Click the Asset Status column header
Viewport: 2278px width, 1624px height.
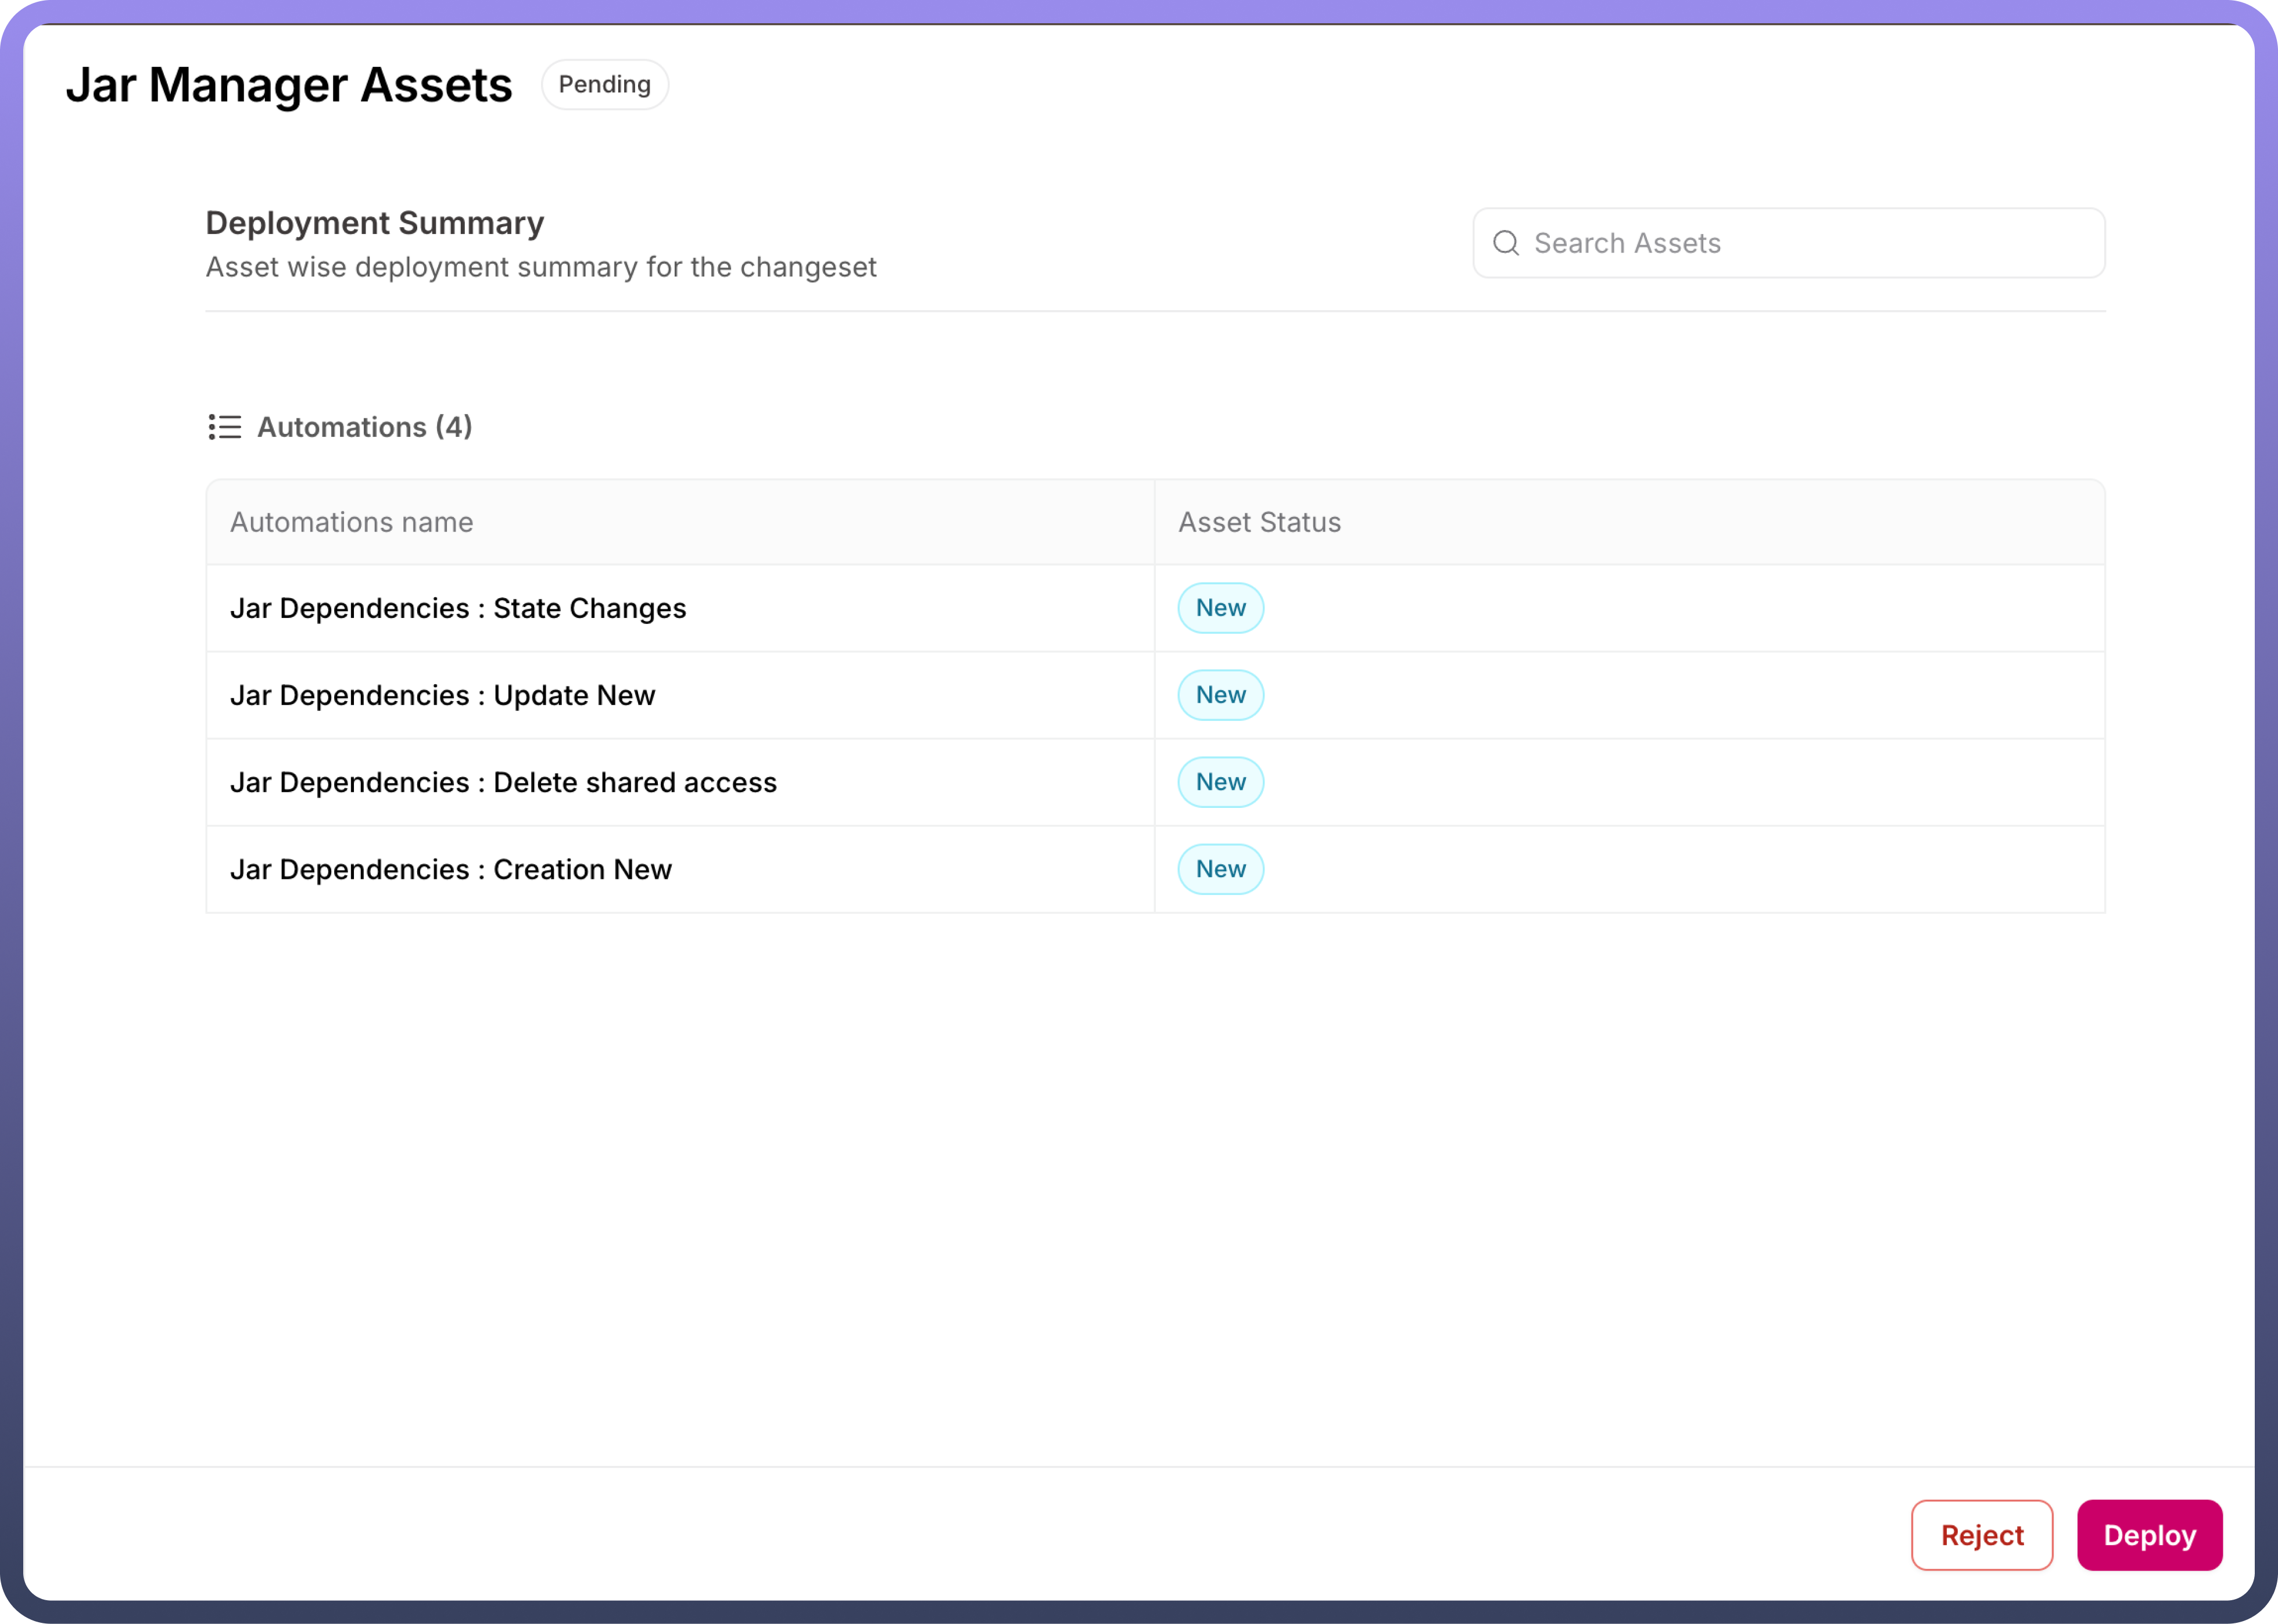[1259, 522]
